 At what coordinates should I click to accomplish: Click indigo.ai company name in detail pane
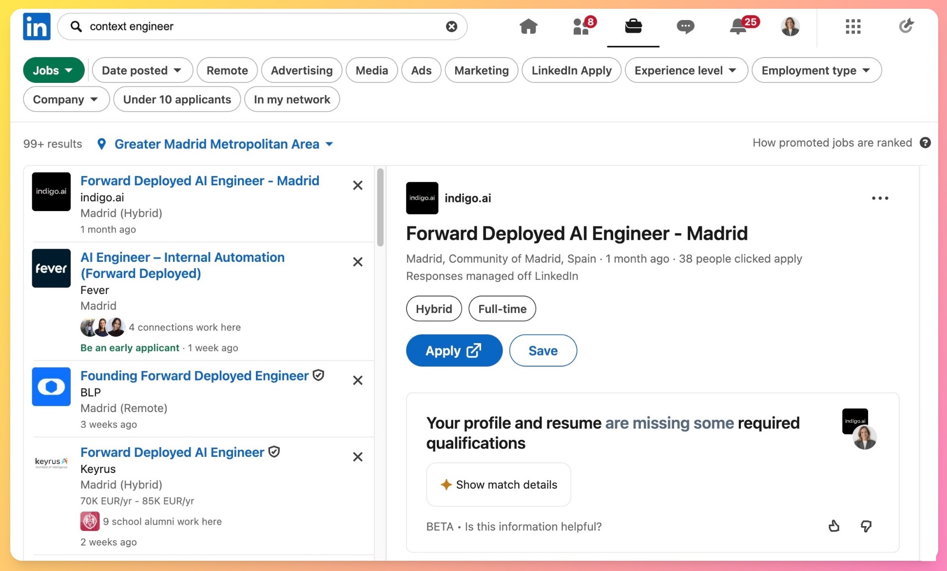pyautogui.click(x=467, y=198)
